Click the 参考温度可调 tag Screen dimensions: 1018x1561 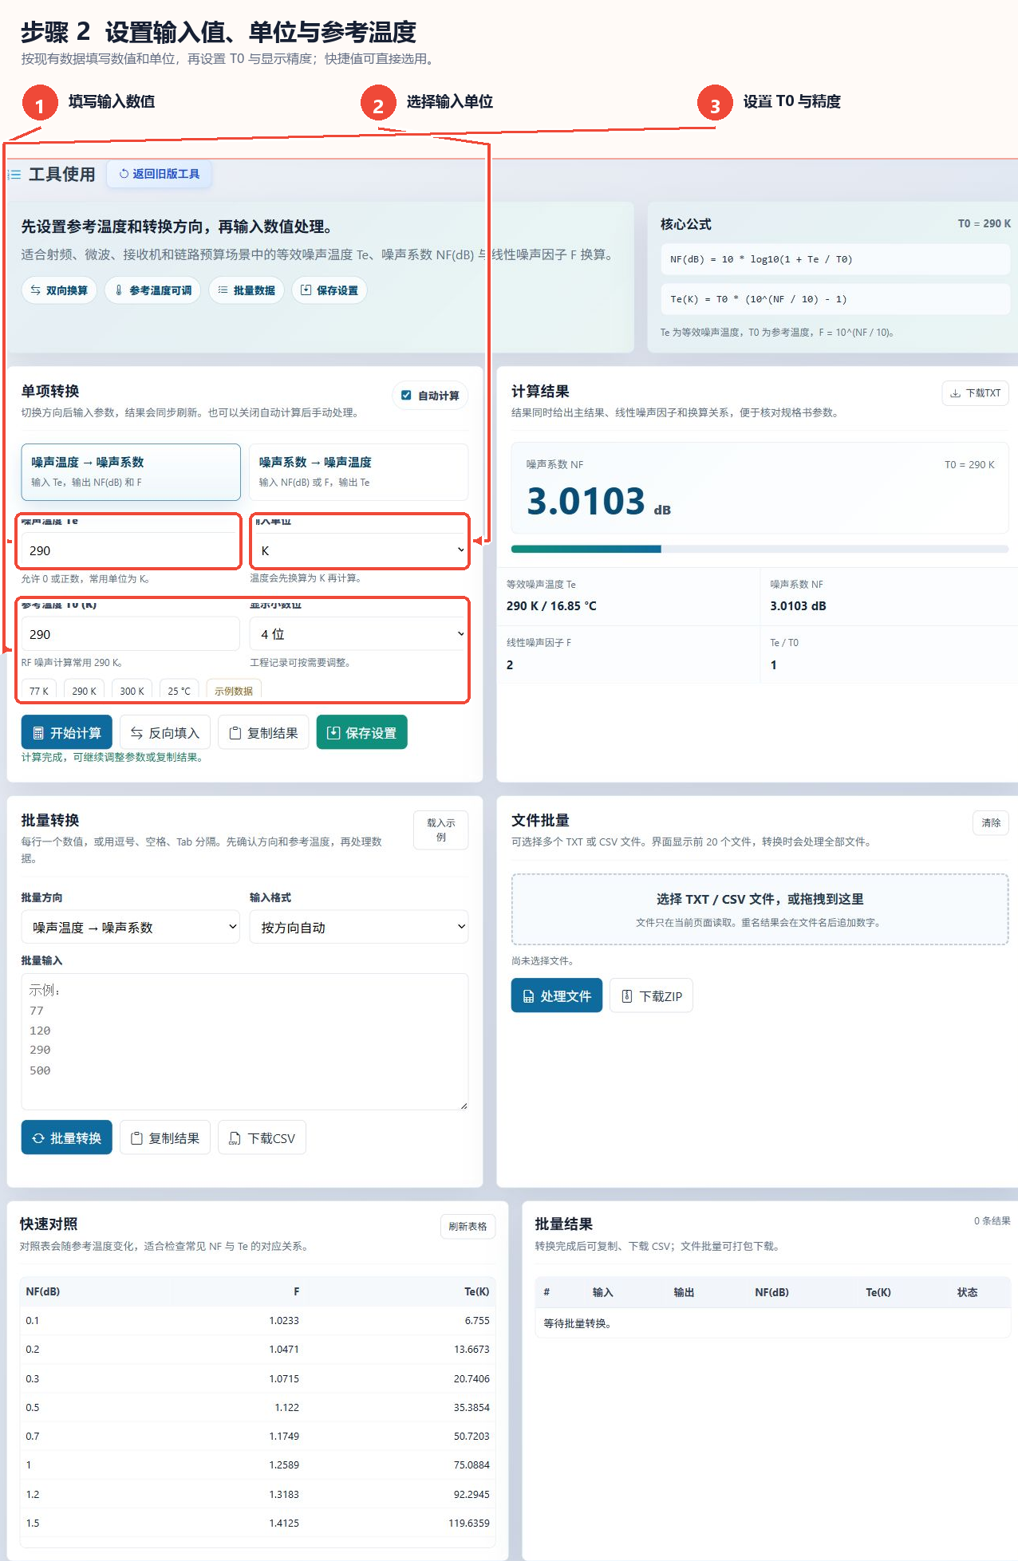153,290
